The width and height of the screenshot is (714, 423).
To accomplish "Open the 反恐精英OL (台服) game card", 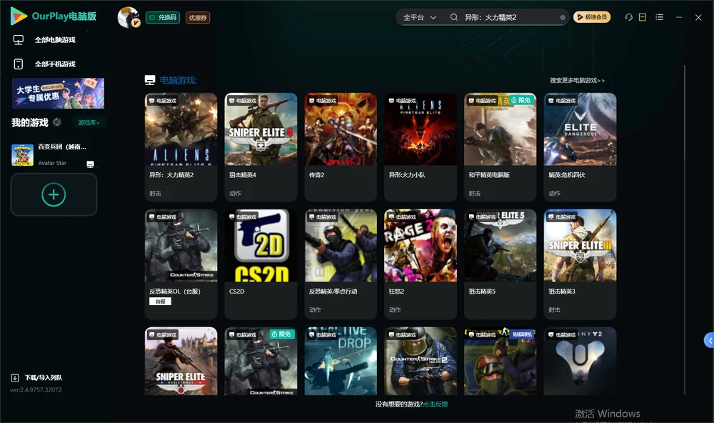I will (x=181, y=264).
